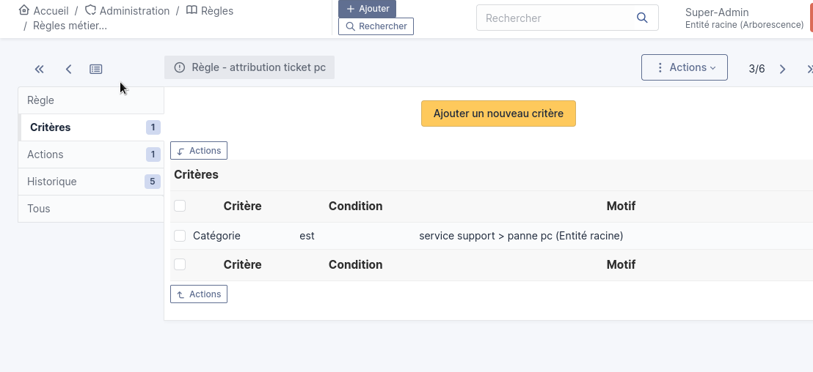Viewport: 813px width, 372px height.
Task: Click the Accueil home icon
Action: pyautogui.click(x=24, y=10)
